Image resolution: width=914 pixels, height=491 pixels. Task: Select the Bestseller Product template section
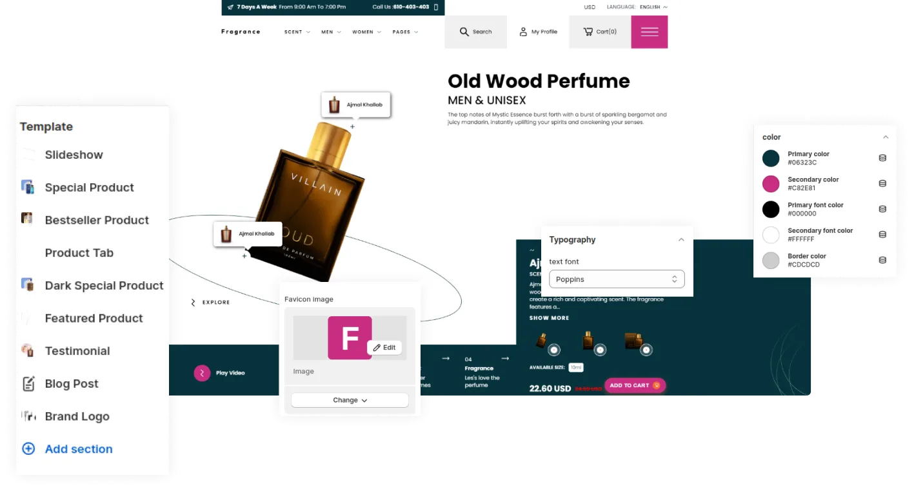[x=97, y=220]
